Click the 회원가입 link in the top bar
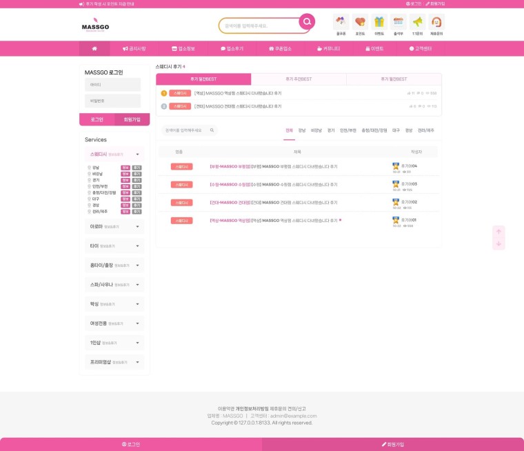 [x=435, y=3]
